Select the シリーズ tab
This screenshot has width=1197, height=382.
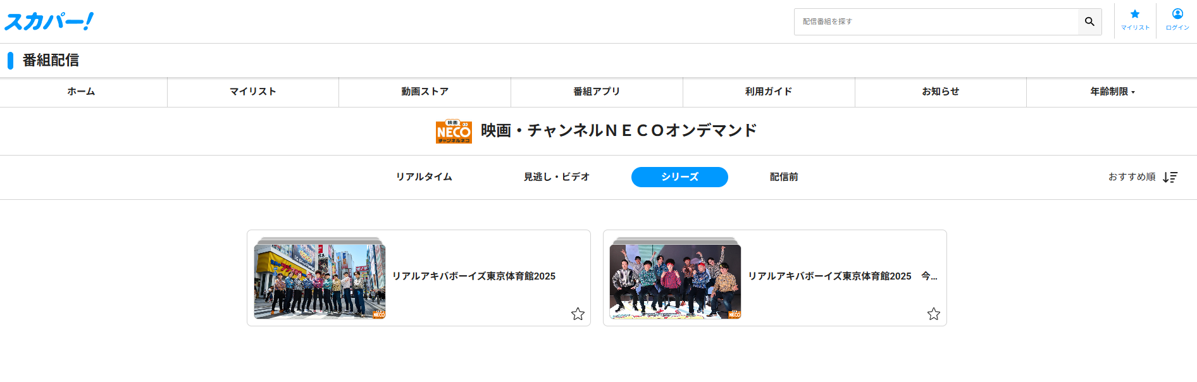click(x=679, y=177)
